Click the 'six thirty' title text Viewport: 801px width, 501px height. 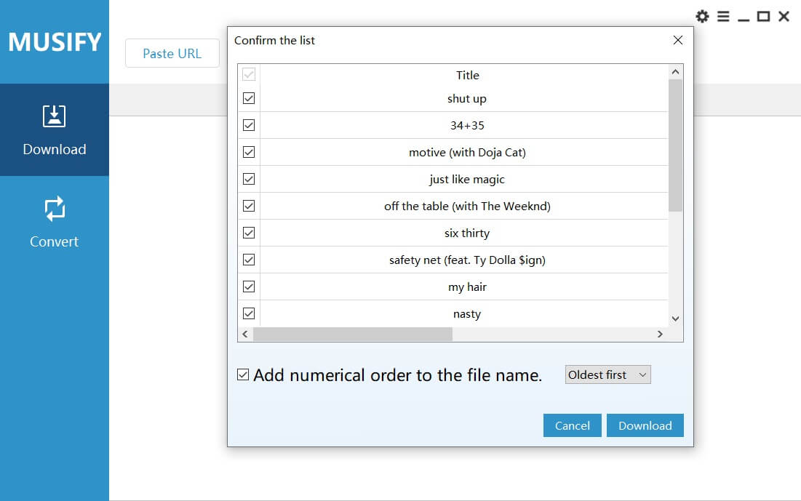[467, 233]
